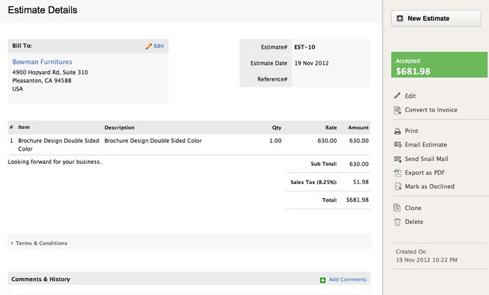489x295 pixels.
Task: Click the Comments & History header
Action: click(x=41, y=280)
